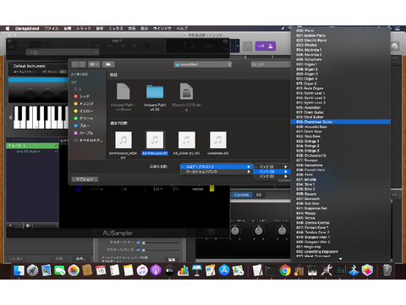406x305 pixels.
Task: Click the new folder group icon in file dialog
Action: tap(108, 64)
